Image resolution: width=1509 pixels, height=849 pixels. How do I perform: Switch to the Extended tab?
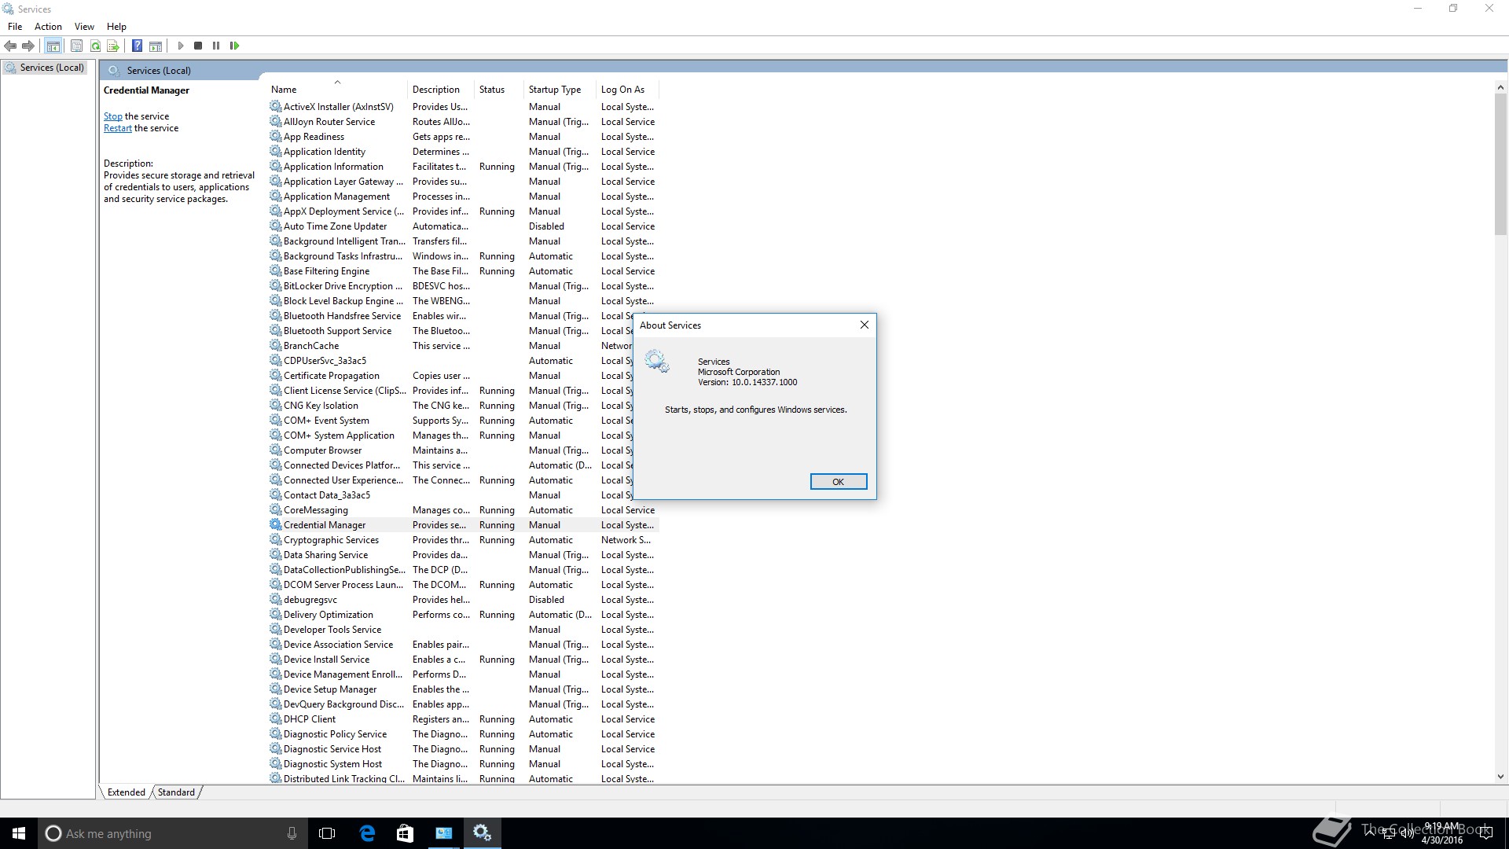click(127, 792)
